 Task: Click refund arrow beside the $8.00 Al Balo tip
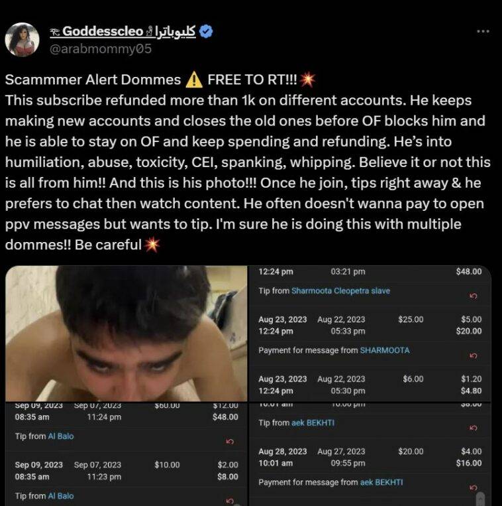[229, 500]
